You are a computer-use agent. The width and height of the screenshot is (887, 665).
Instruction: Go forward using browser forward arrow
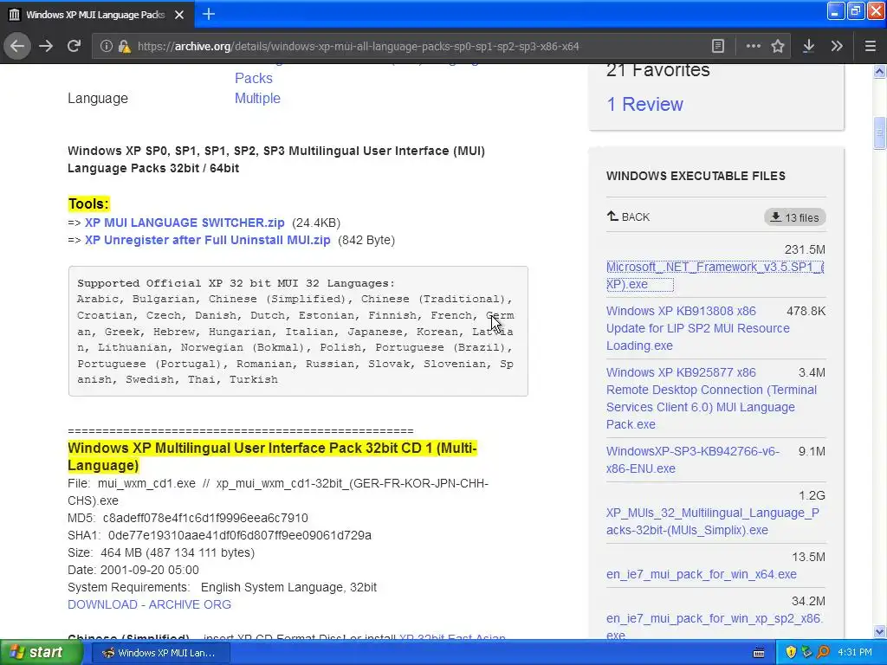pyautogui.click(x=46, y=46)
